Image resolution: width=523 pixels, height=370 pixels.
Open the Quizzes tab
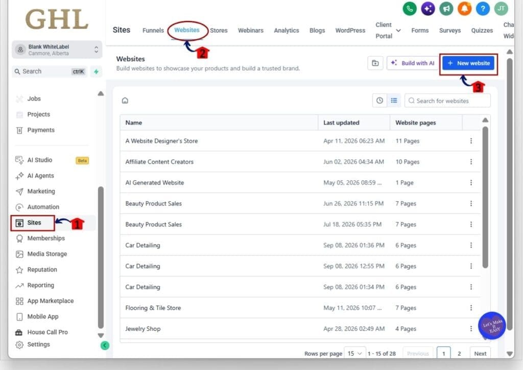click(x=482, y=30)
